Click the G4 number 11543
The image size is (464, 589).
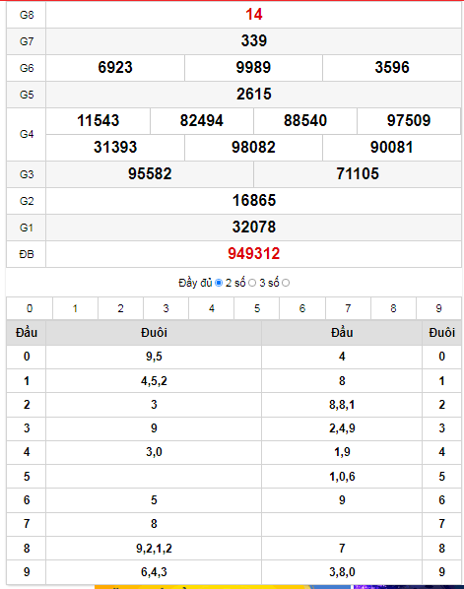pyautogui.click(x=99, y=120)
